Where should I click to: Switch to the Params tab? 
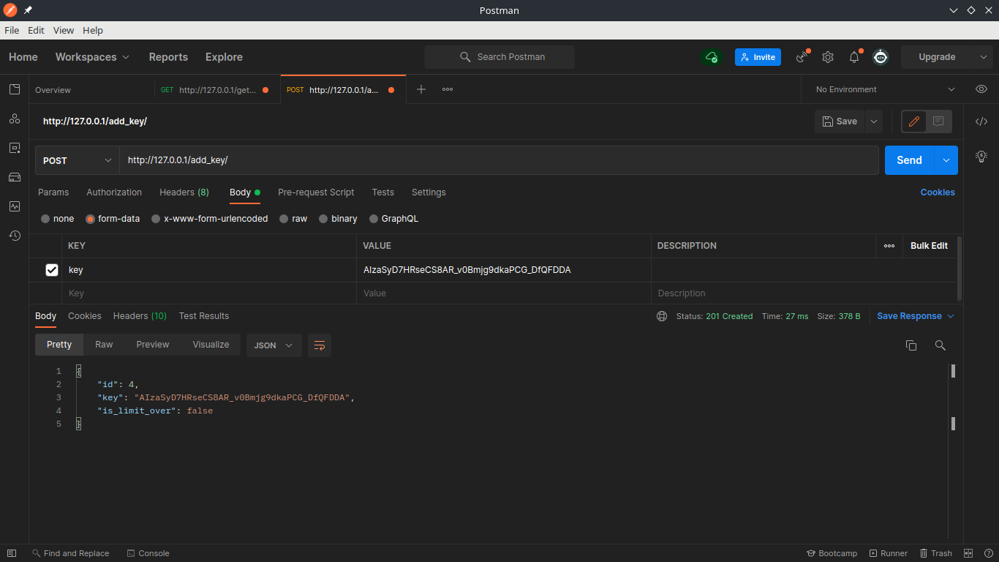(x=53, y=192)
